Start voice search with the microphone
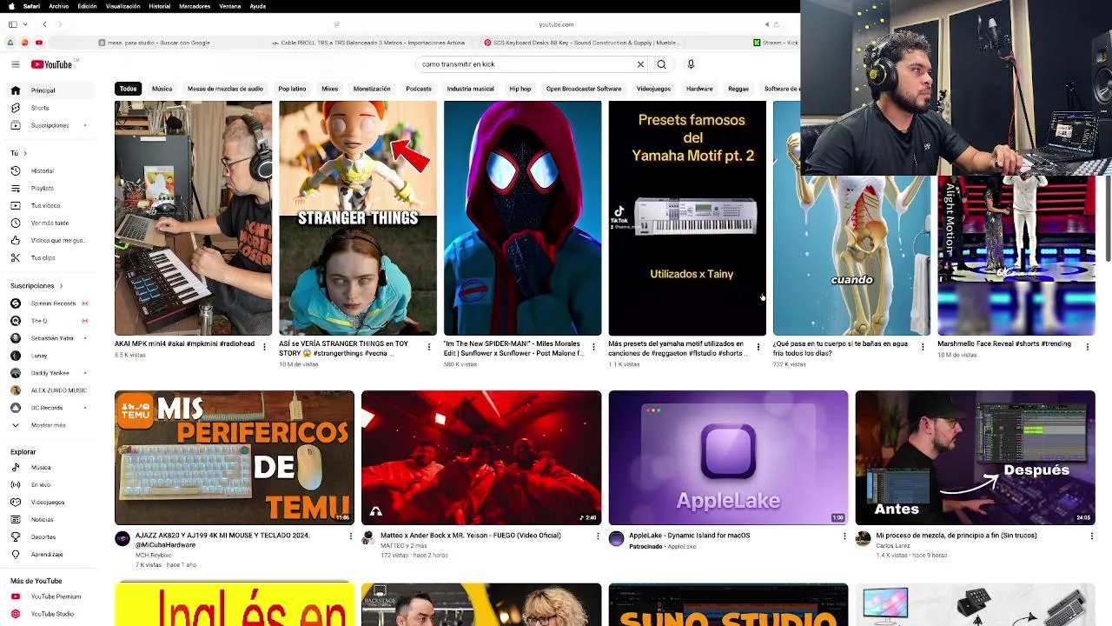The image size is (1112, 626). coord(691,64)
